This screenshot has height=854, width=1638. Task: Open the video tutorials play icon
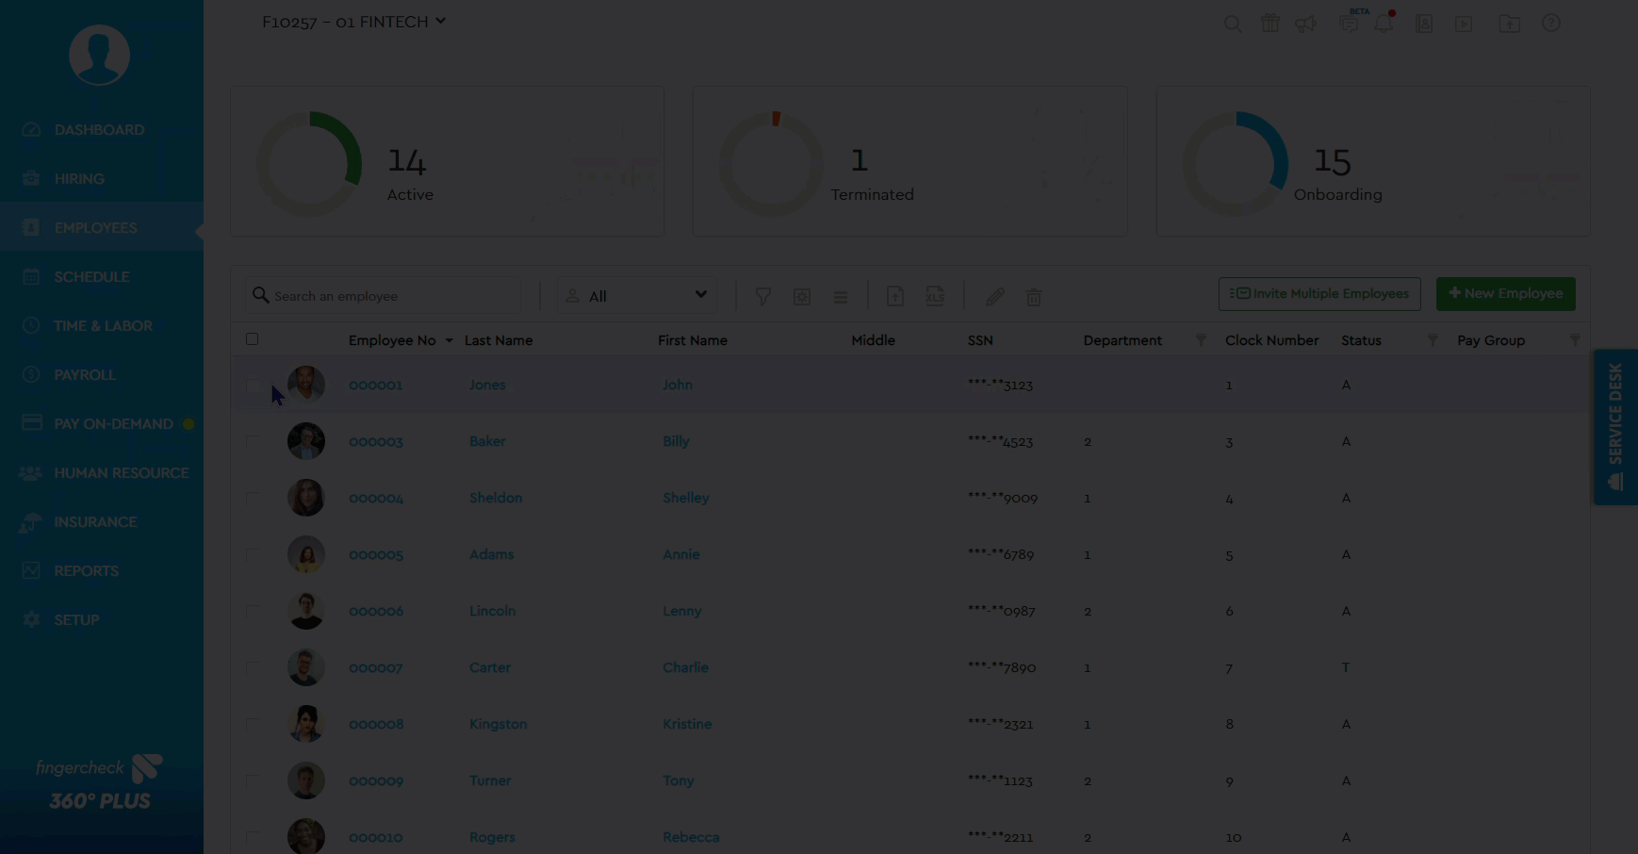1464,24
